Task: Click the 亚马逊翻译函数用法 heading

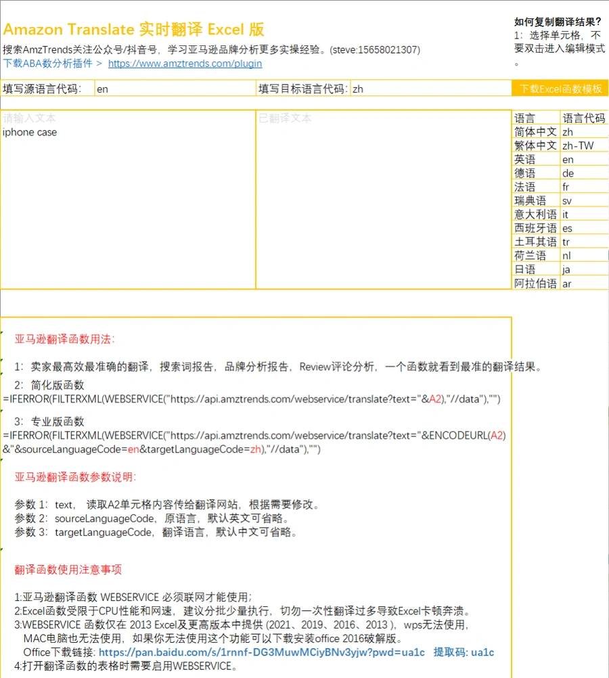Action: coord(64,339)
